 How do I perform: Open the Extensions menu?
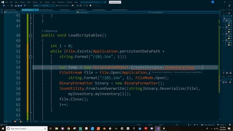point(61,2)
